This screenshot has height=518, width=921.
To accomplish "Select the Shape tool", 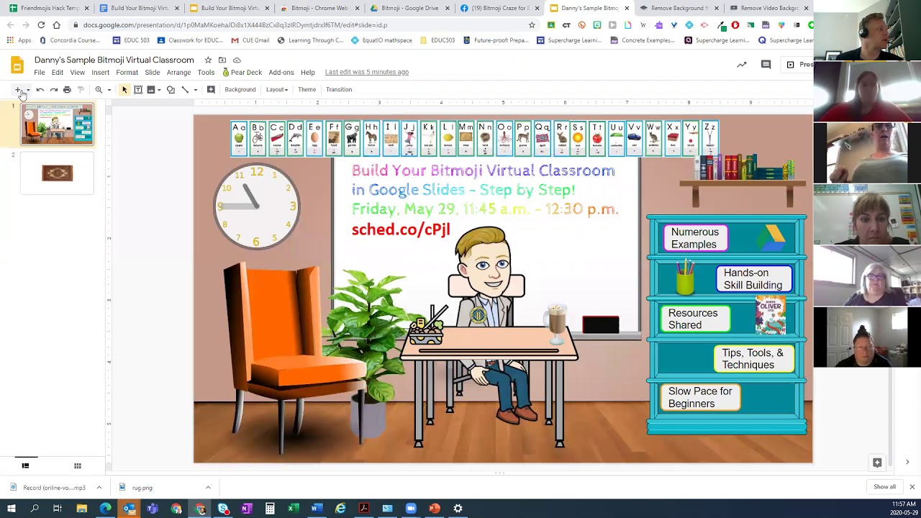I will (171, 90).
